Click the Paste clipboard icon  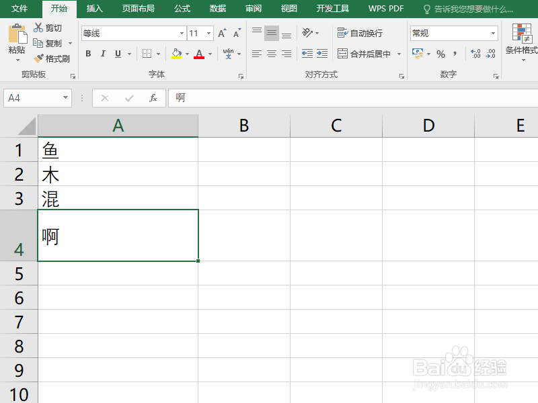pyautogui.click(x=17, y=34)
